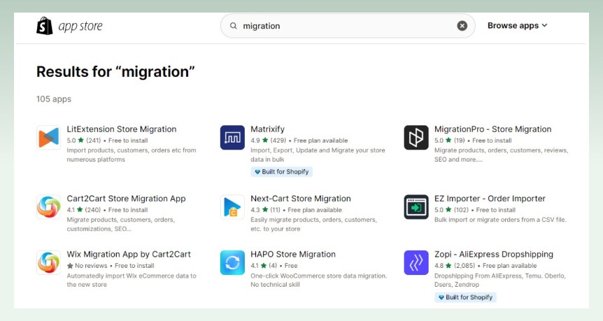The image size is (603, 321).
Task: Open HAPO Store Migration title link
Action: 293,255
